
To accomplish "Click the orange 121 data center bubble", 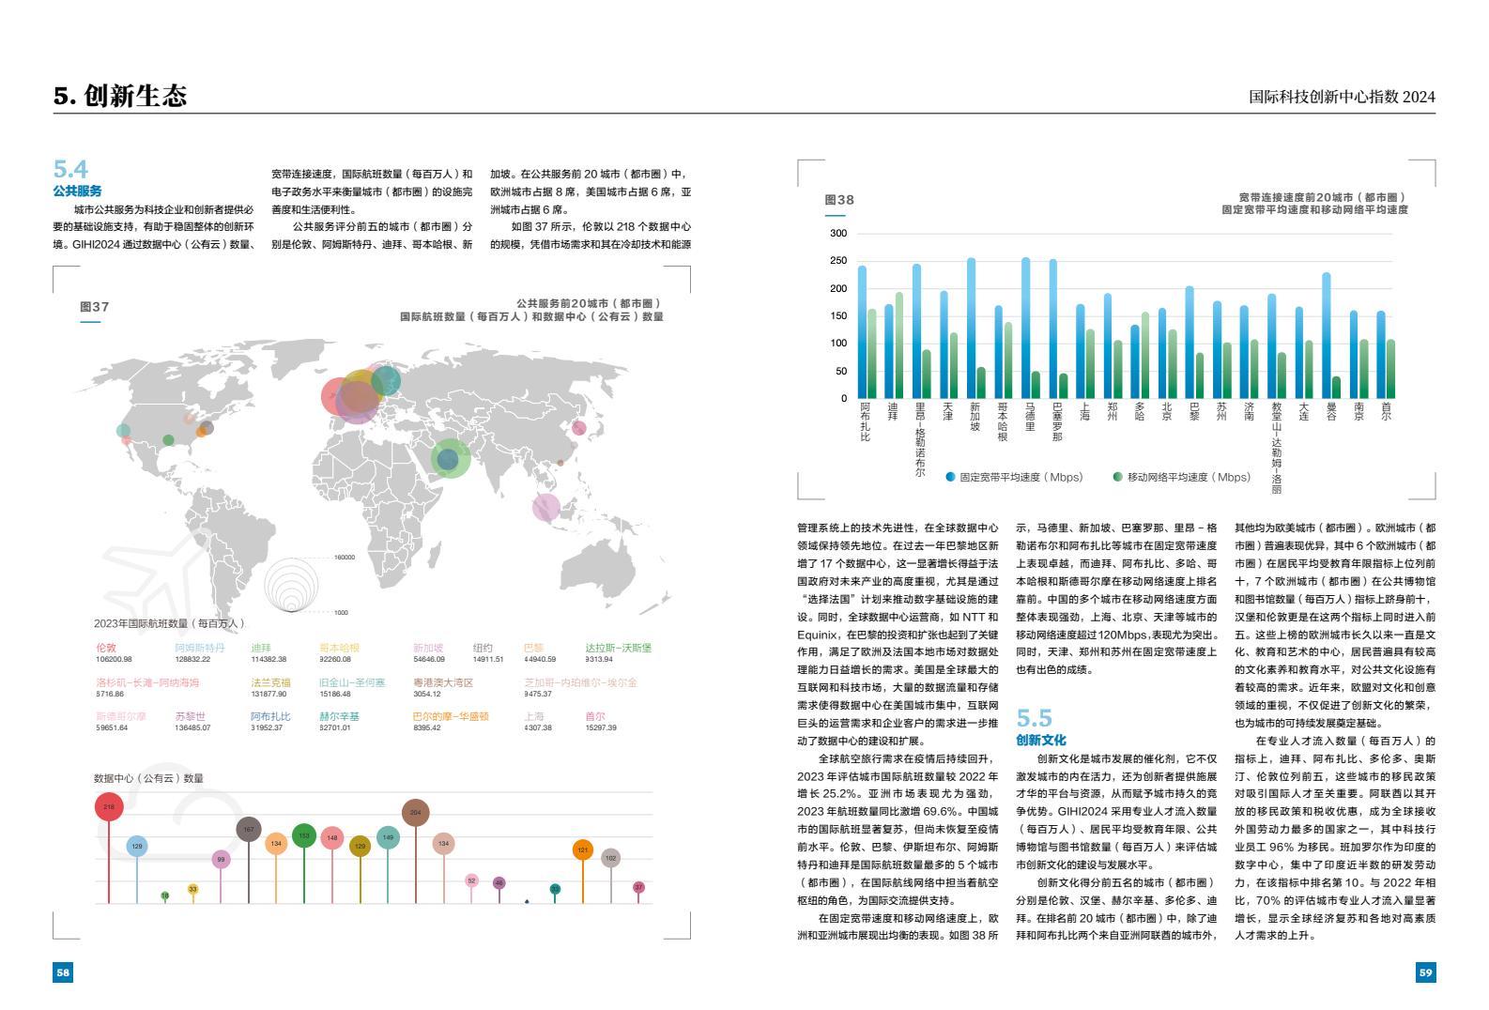I will coord(583,850).
